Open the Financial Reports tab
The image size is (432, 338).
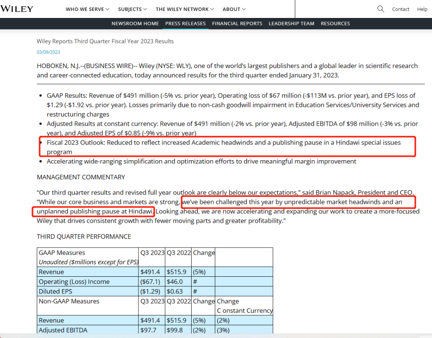click(x=237, y=24)
